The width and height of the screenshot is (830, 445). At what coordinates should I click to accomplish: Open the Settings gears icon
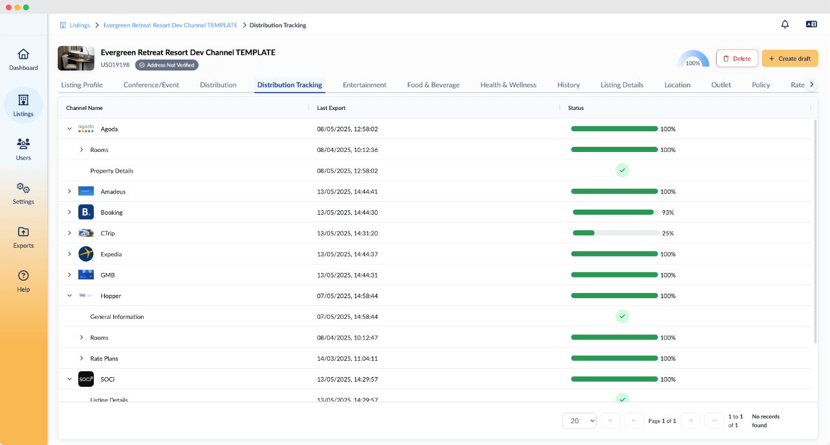click(23, 188)
